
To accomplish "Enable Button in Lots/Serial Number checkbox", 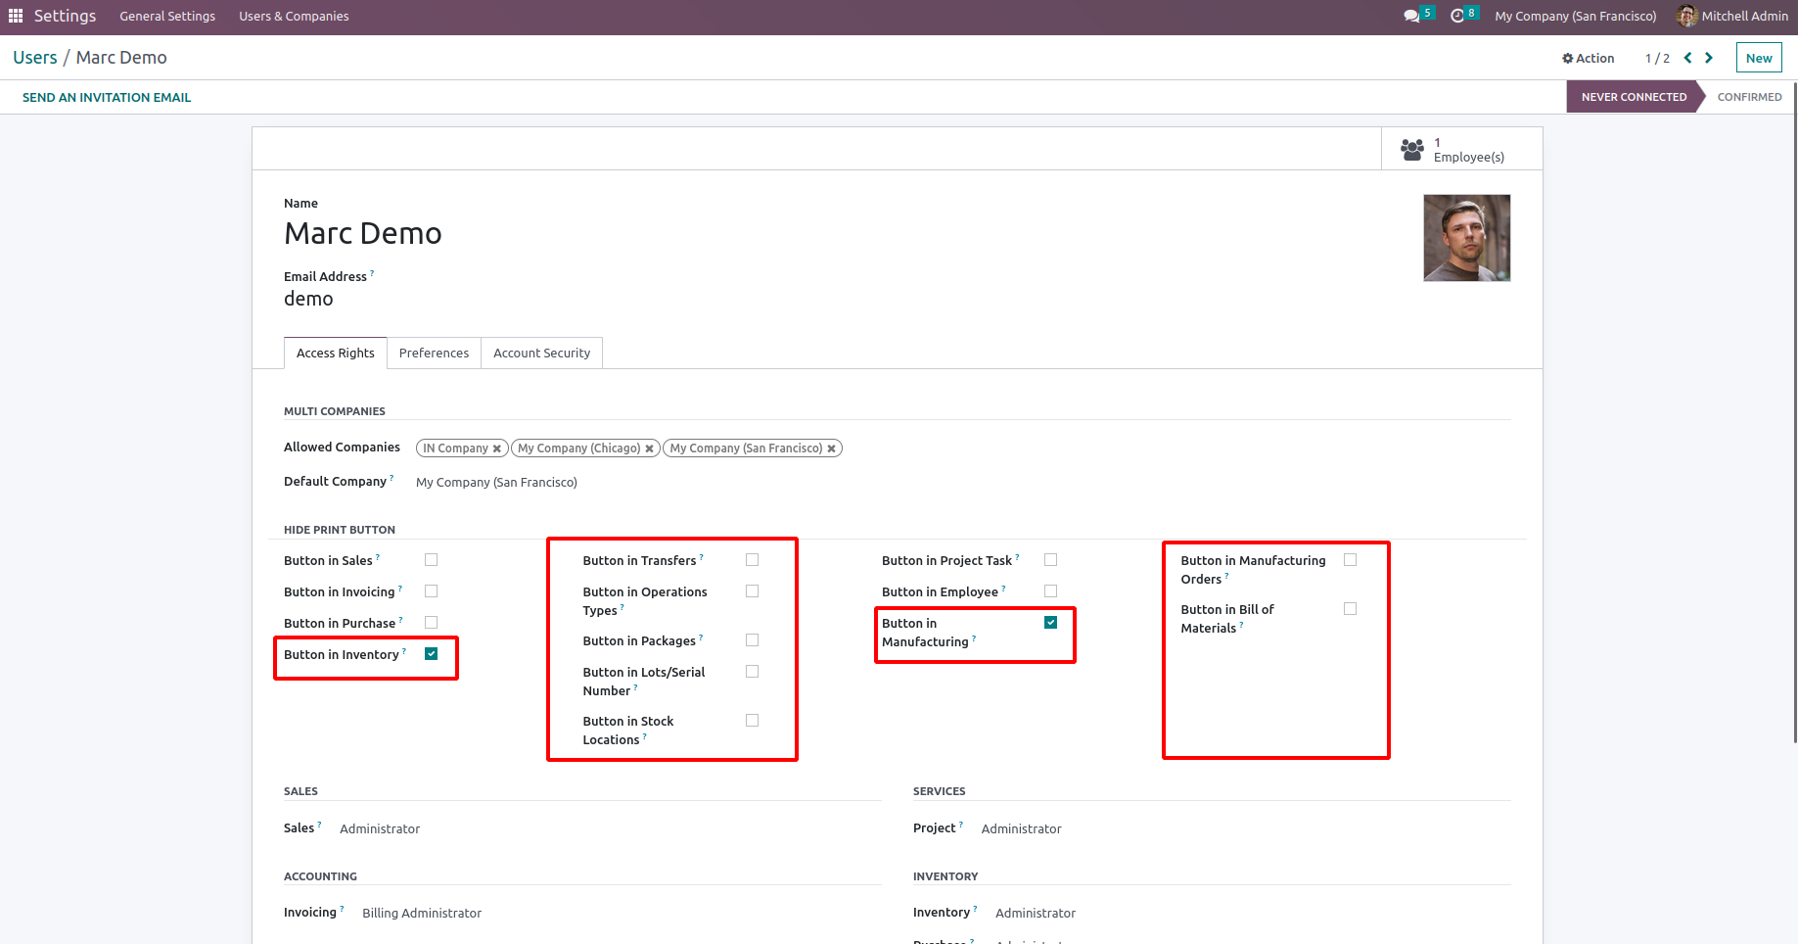I will click(x=752, y=672).
